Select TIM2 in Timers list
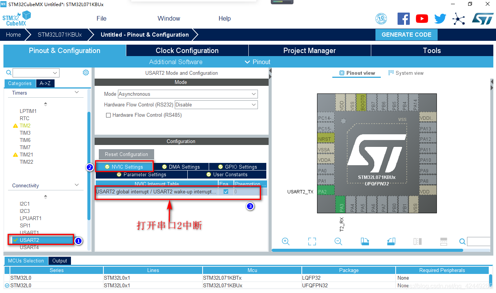The width and height of the screenshot is (496, 293). [25, 126]
